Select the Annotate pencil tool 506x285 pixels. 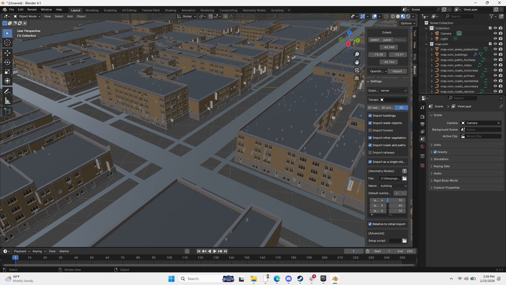click(8, 91)
